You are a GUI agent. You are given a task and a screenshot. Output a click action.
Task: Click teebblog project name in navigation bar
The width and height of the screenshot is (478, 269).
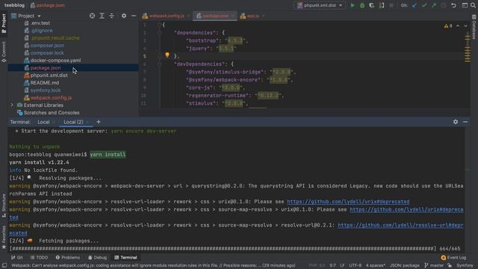pos(14,5)
